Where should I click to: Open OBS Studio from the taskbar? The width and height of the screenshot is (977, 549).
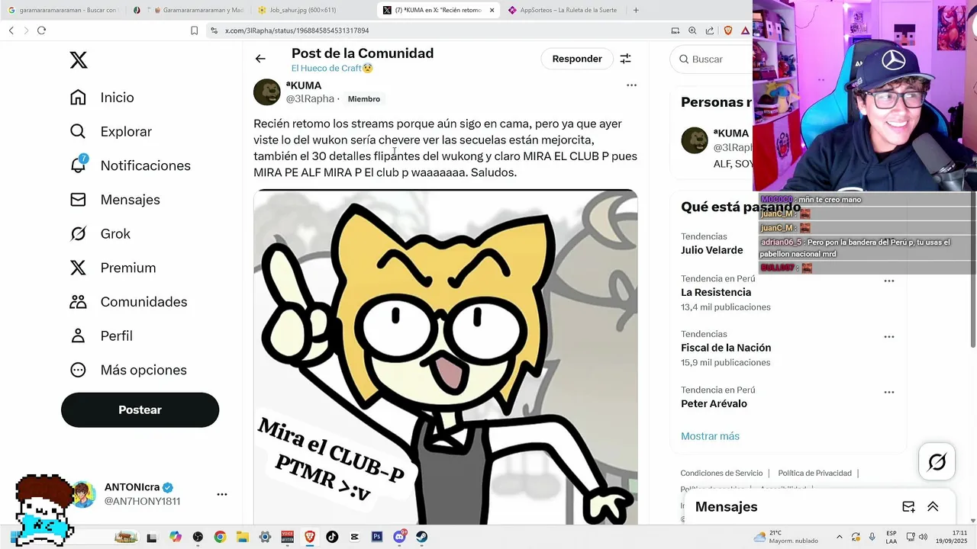point(198,538)
